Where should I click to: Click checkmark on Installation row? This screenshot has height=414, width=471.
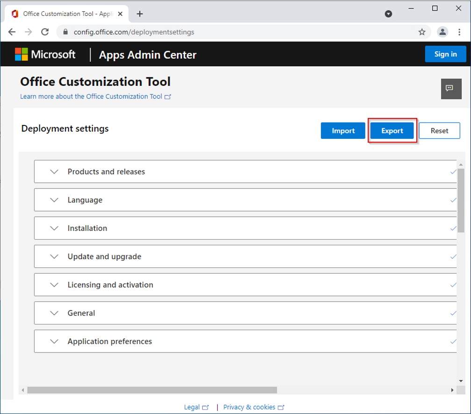pyautogui.click(x=453, y=228)
